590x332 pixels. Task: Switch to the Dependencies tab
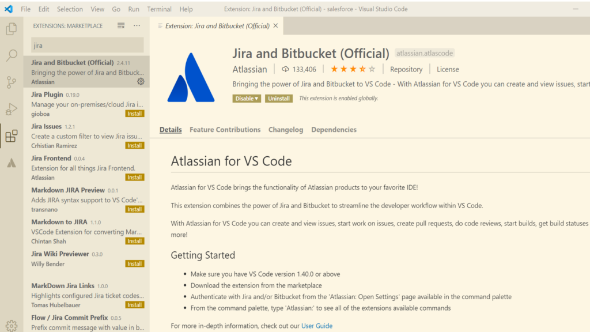tap(334, 130)
